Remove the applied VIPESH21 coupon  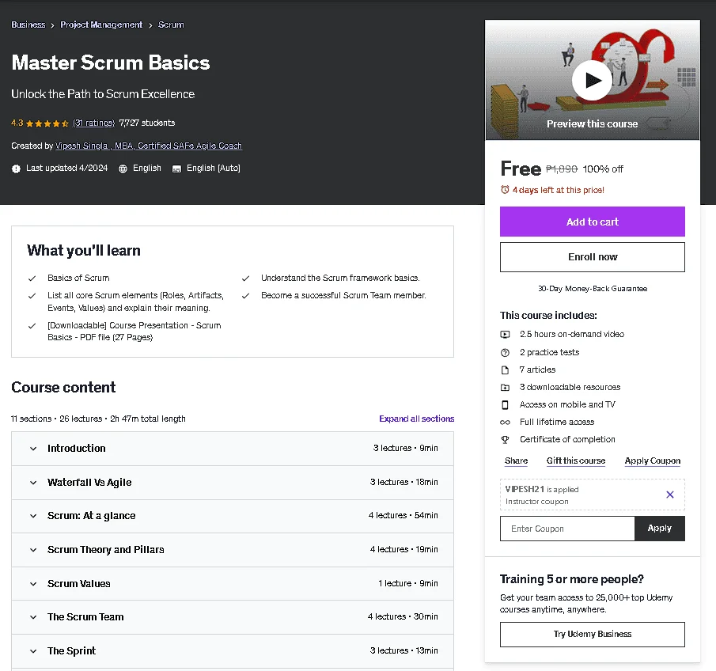pyautogui.click(x=670, y=495)
